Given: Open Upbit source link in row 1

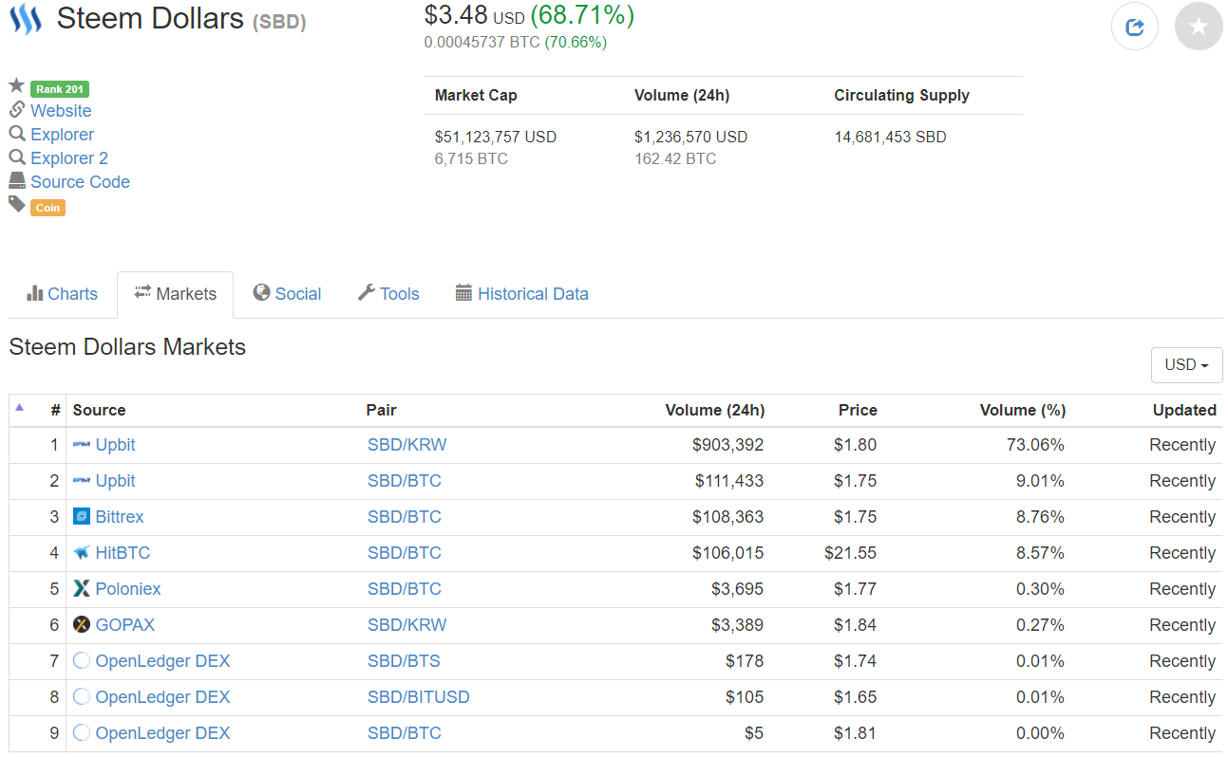Looking at the screenshot, I should point(116,445).
